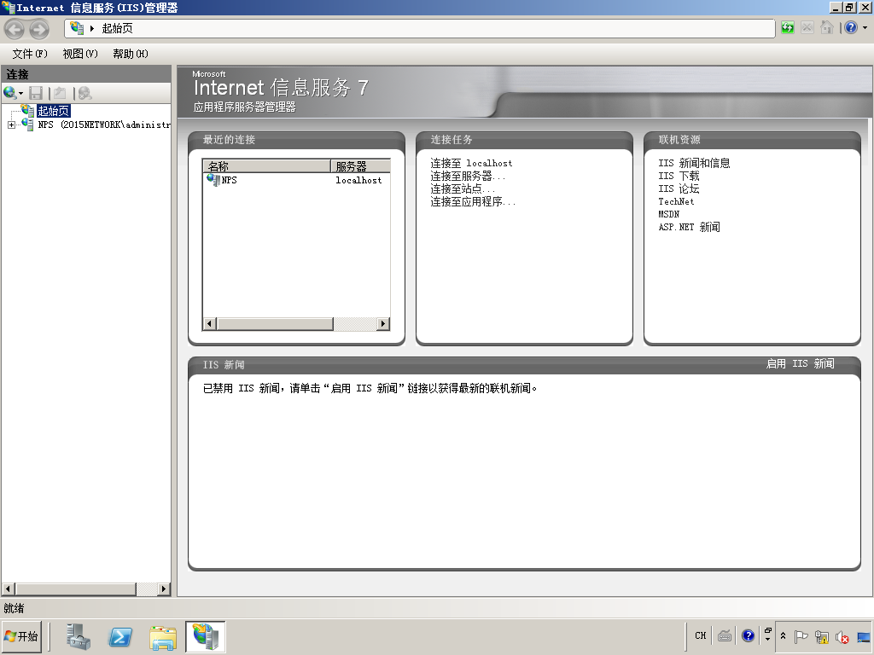This screenshot has height=655, width=874.
Task: Click the create new connection globe icon
Action: (9, 93)
